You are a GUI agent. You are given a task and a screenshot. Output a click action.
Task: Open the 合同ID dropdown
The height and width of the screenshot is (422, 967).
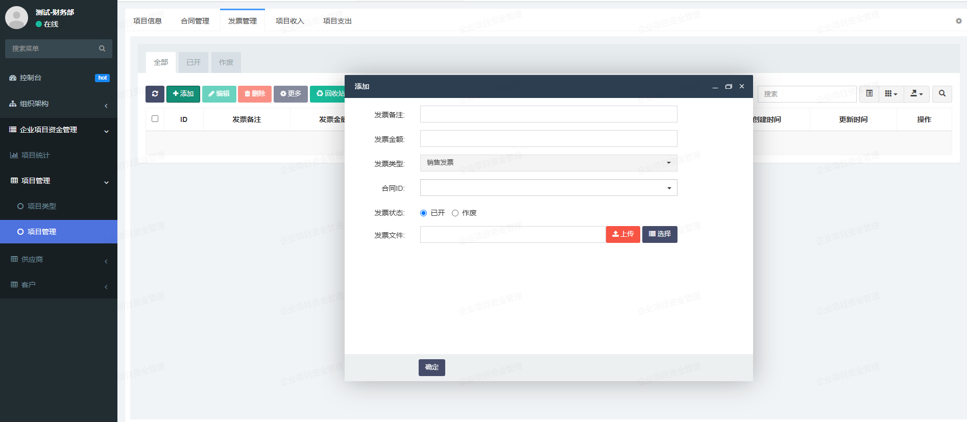[548, 188]
